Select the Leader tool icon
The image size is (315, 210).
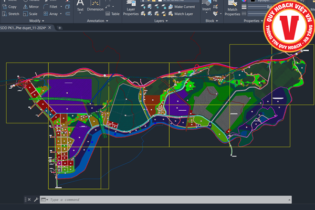click(108, 7)
